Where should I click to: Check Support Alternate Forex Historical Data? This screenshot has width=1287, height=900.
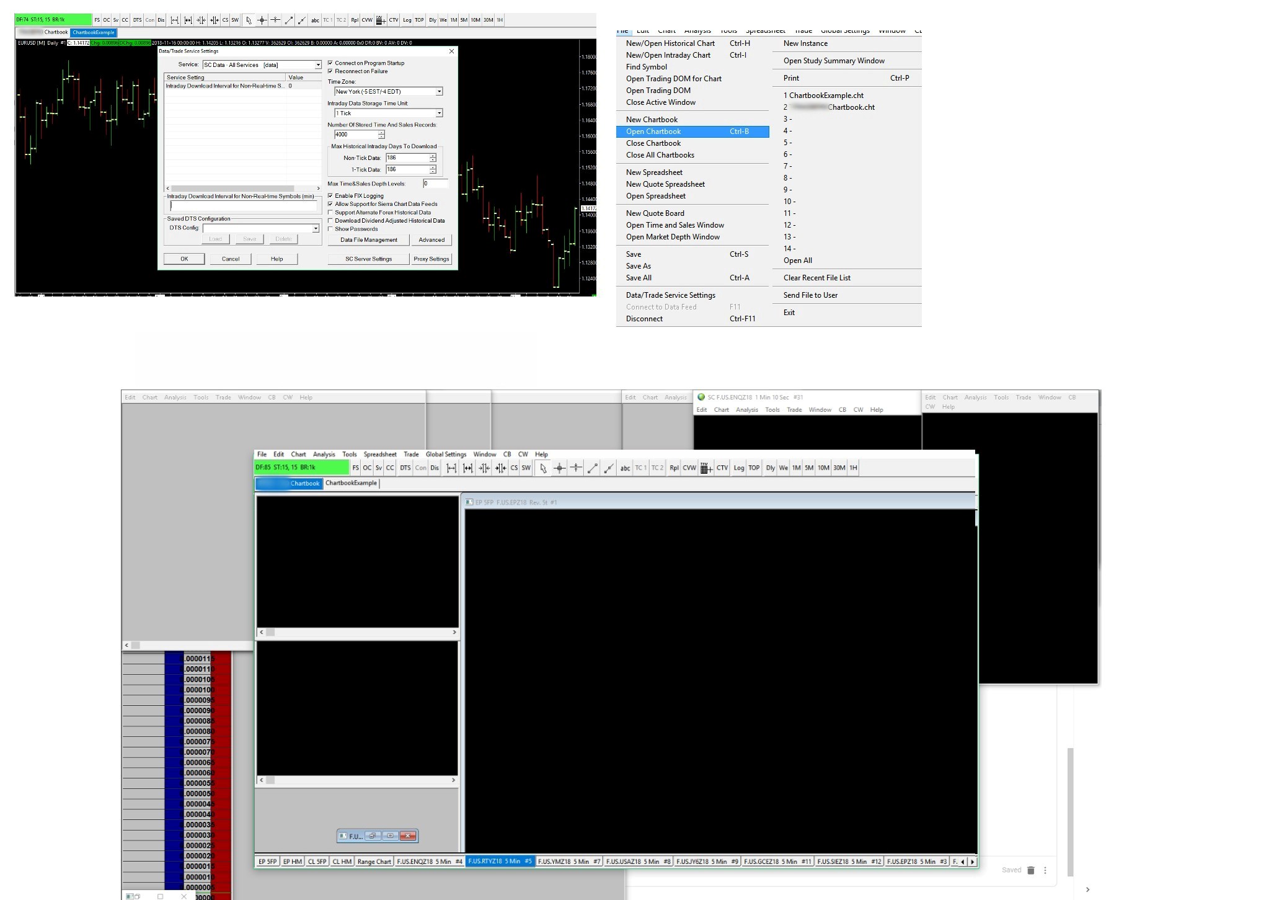click(330, 213)
